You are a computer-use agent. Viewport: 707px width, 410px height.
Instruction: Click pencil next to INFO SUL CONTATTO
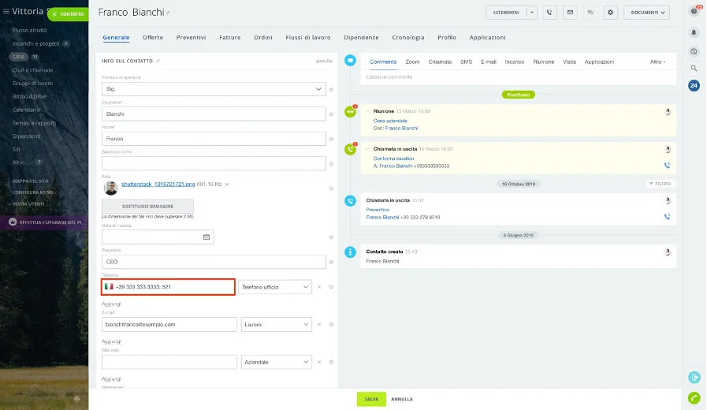tap(158, 61)
